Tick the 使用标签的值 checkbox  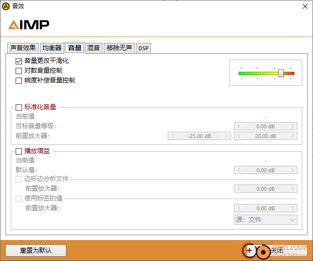point(19,199)
